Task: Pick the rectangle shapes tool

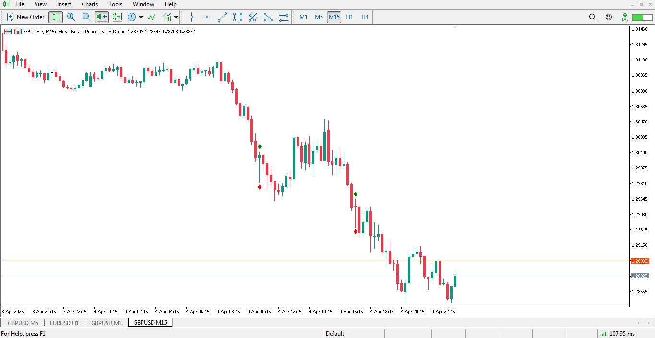Action: [238, 17]
